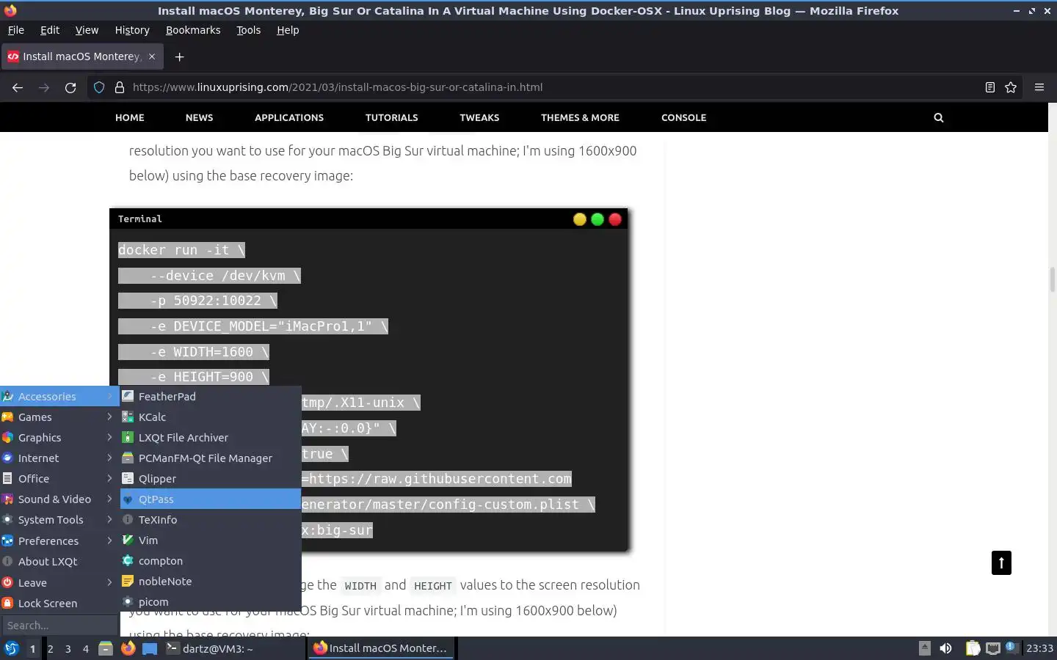Click the green terminal mockup dot
The image size is (1057, 660).
pos(597,219)
